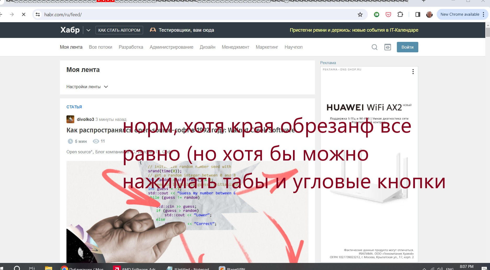
Task: Open Научпоп tab
Action: click(x=294, y=47)
